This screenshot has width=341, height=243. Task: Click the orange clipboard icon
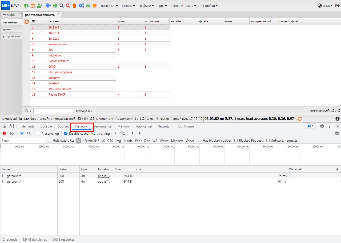tap(74, 6)
